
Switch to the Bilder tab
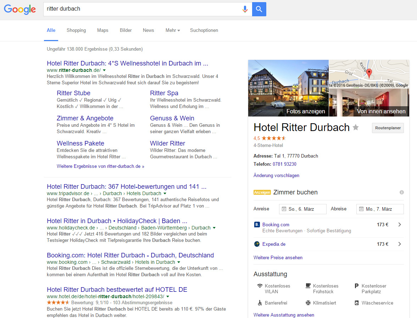tap(126, 30)
